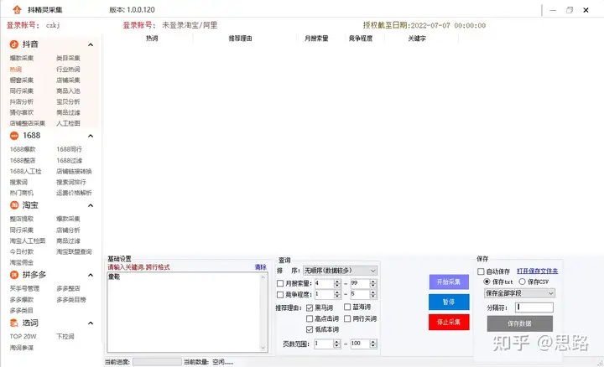
Task: Open the 行业热词 menu item
Action: coord(68,70)
